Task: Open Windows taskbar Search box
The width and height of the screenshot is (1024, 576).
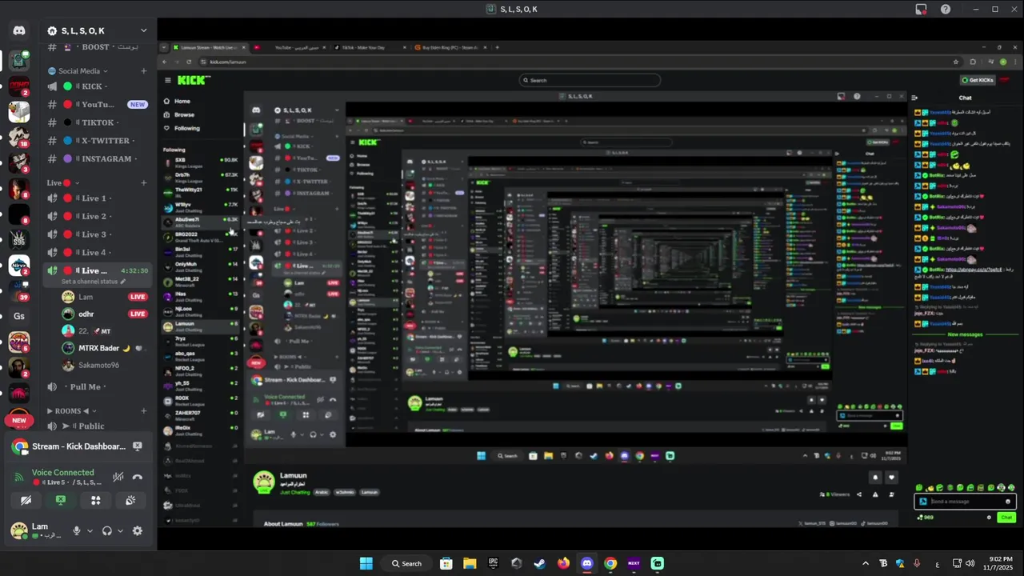Action: pos(407,563)
